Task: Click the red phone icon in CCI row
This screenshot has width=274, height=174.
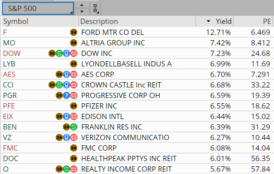Action: (73, 85)
